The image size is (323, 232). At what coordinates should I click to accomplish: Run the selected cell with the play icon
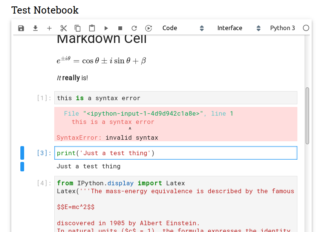point(106,28)
